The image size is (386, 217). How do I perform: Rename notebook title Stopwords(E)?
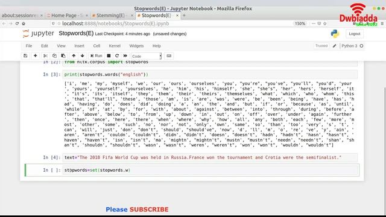[x=76, y=34]
